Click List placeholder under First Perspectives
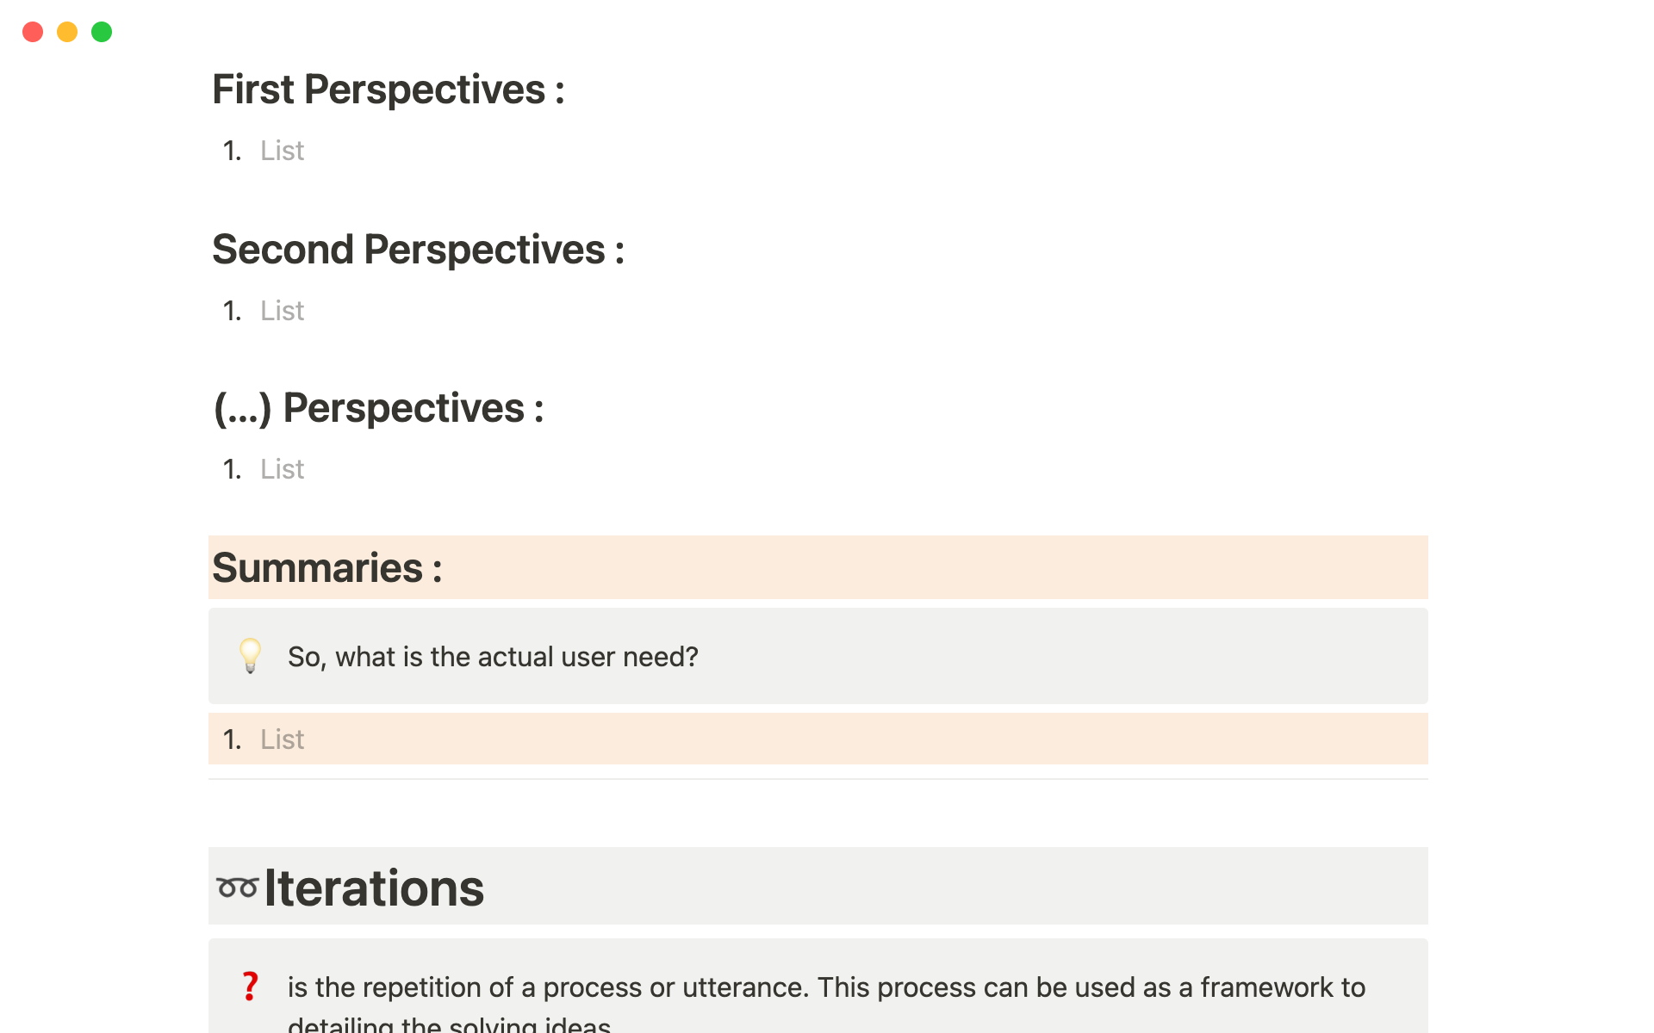1654x1033 pixels. pos(282,151)
